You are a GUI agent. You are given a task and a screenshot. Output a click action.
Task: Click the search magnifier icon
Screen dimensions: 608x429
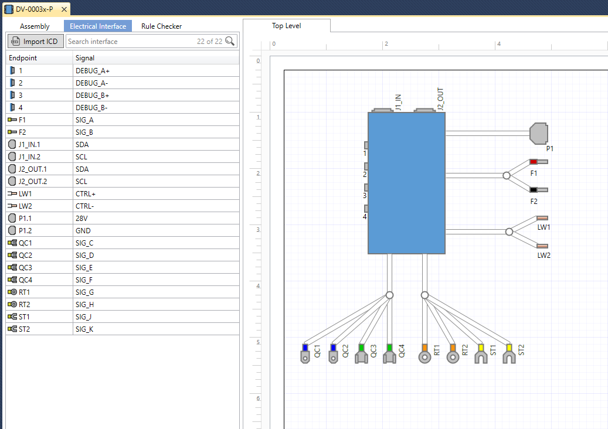[230, 41]
